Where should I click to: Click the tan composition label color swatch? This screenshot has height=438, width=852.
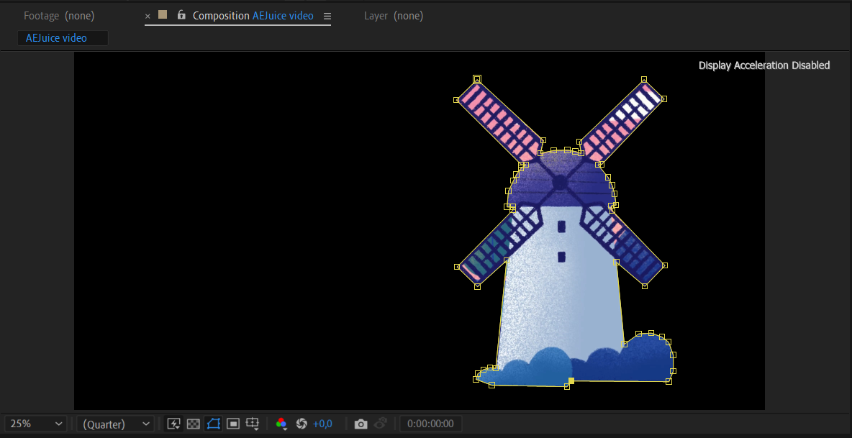pyautogui.click(x=163, y=14)
